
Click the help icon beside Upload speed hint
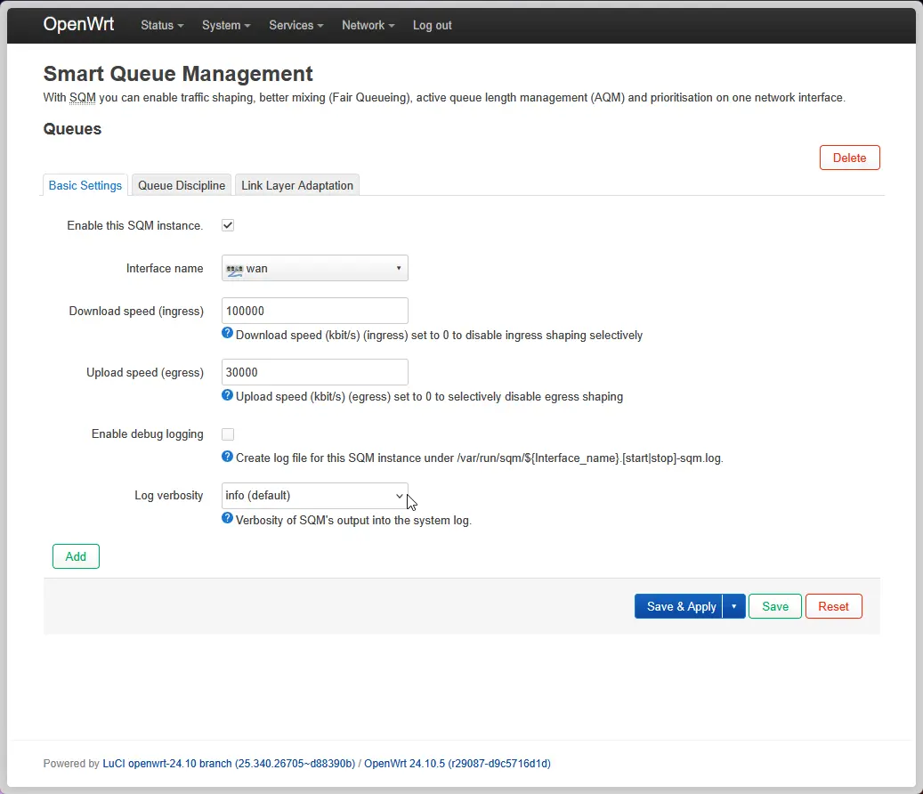[x=227, y=395]
